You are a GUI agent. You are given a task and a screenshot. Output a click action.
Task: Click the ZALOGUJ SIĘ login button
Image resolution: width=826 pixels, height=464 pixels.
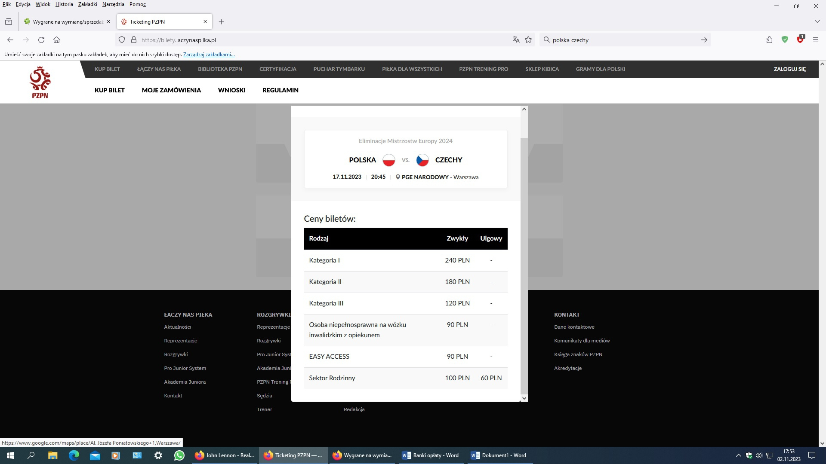coord(789,69)
